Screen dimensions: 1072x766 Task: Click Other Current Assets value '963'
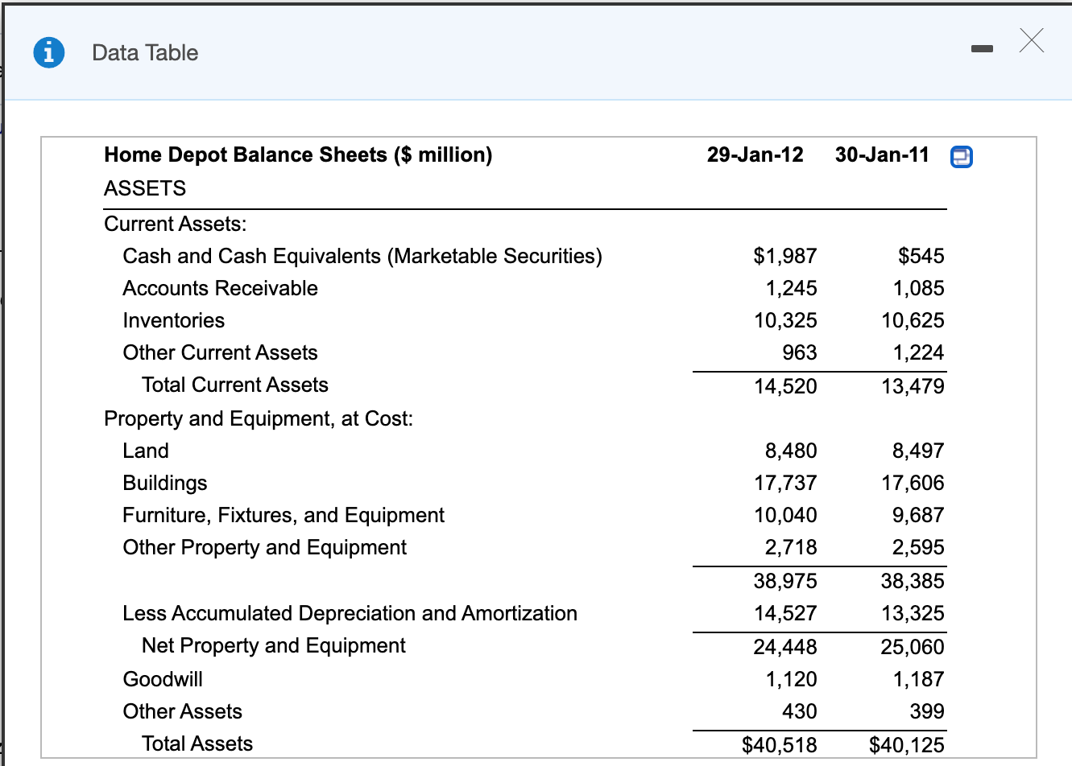point(799,352)
